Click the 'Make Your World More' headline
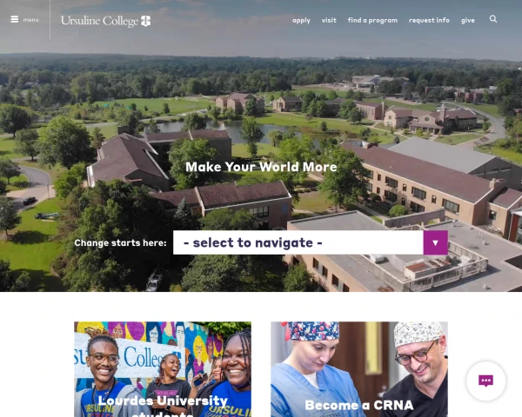Screen dimensions: 522x417 [x=261, y=167]
